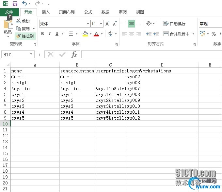Image resolution: width=222 pixels, height=192 pixels.
Task: Click the Cancel X icon in formula bar
Action: [50, 54]
